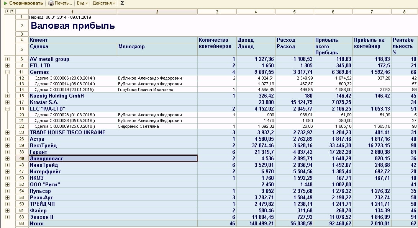Viewport: 418px width, 228px height.
Task: Select the Днепропласт cell
Action: [x=113, y=158]
